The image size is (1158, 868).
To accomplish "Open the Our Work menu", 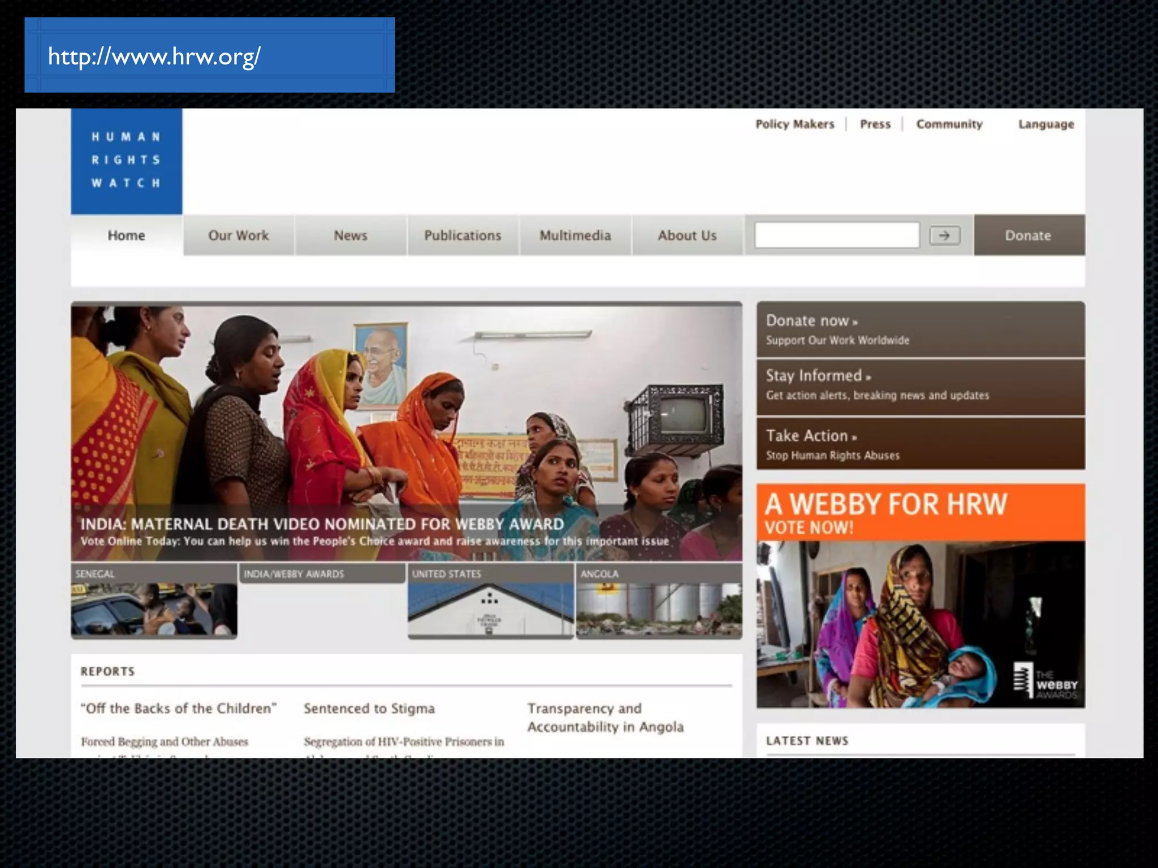I will click(239, 236).
